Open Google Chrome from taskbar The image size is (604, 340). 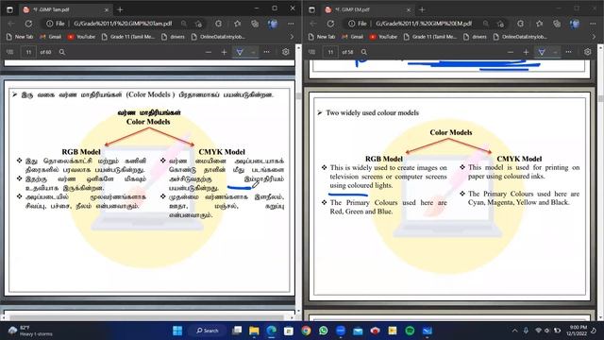[306, 331]
